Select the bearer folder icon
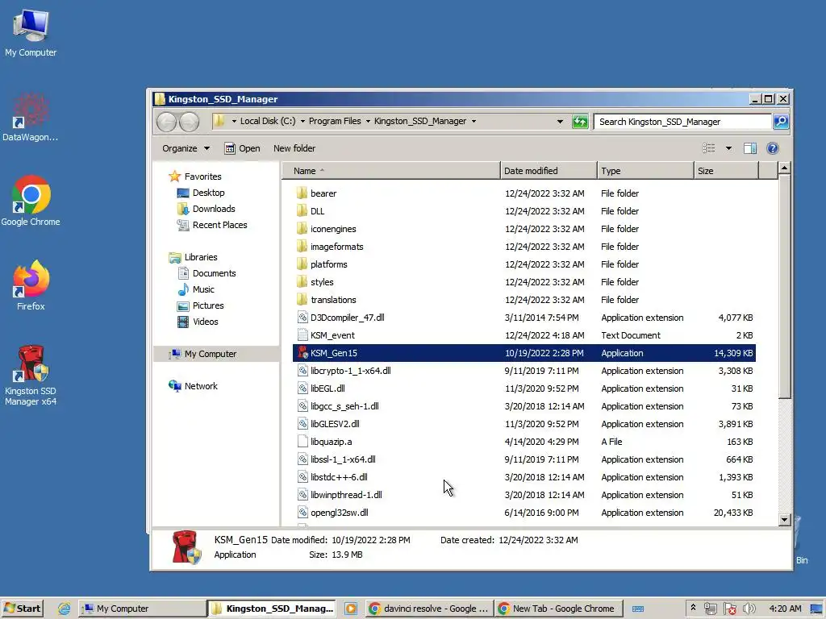 302,193
